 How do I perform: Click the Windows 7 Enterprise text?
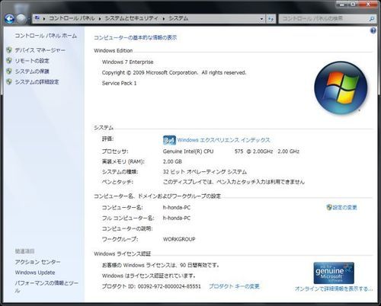128,62
